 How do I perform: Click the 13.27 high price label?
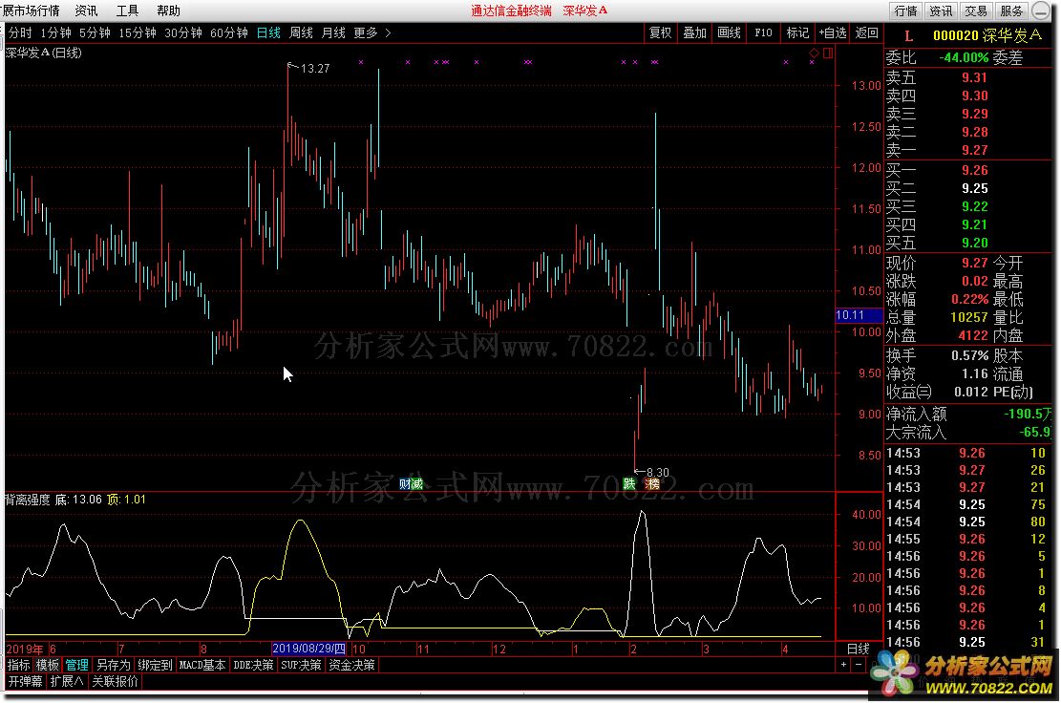coord(314,69)
